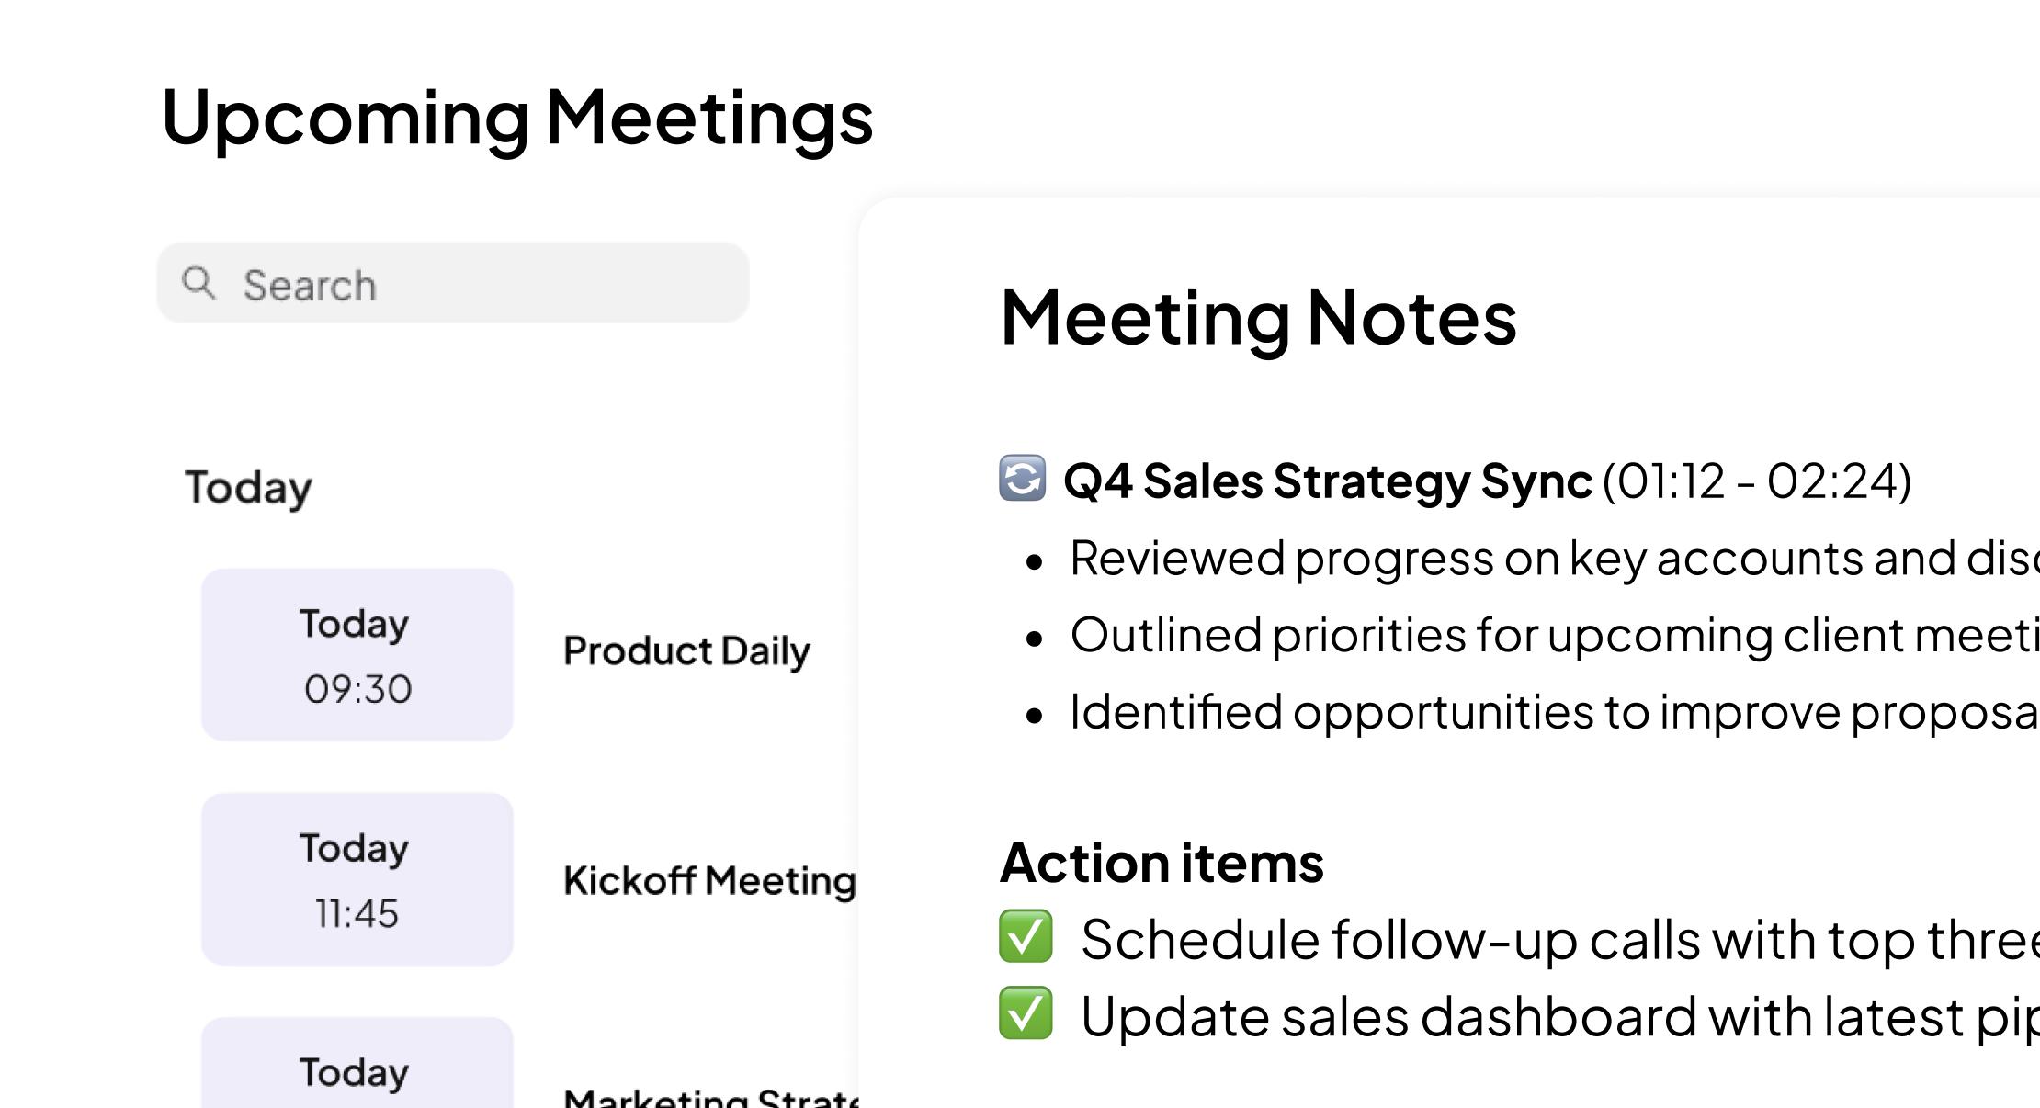Click the search magnifier icon
Viewport: 2040px width, 1108px height.
(x=198, y=283)
